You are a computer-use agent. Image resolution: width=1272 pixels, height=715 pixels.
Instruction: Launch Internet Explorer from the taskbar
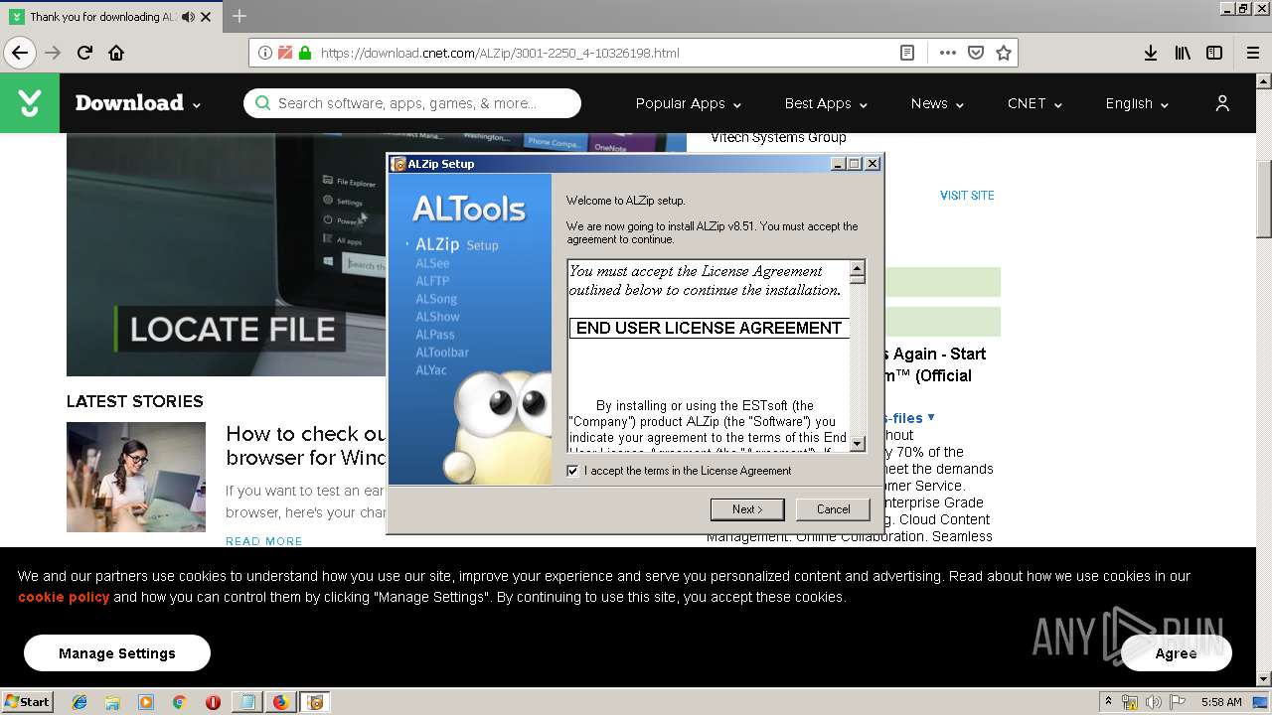79,702
